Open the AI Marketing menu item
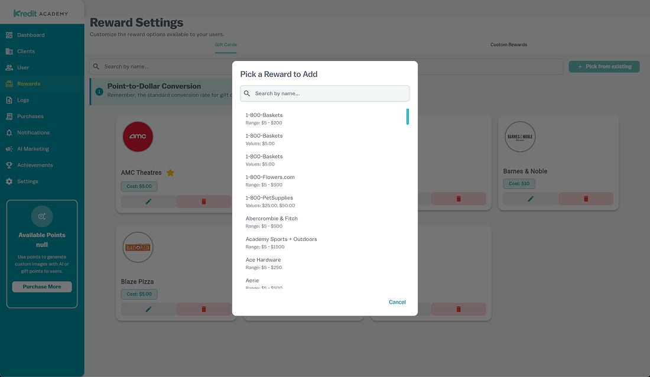 coord(43,149)
